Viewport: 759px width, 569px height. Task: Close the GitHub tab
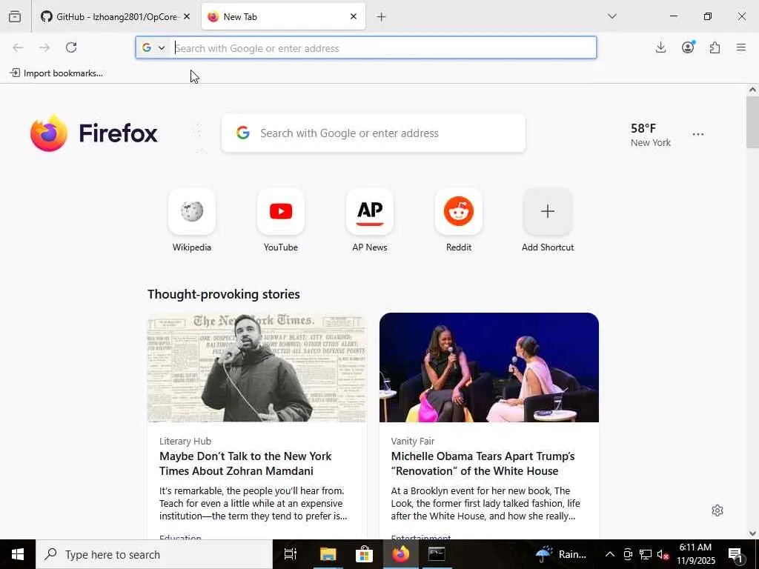[187, 16]
